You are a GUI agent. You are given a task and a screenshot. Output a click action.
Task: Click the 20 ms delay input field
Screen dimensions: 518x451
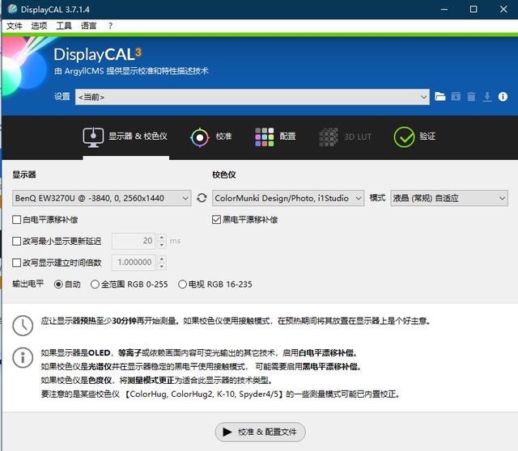[134, 241]
